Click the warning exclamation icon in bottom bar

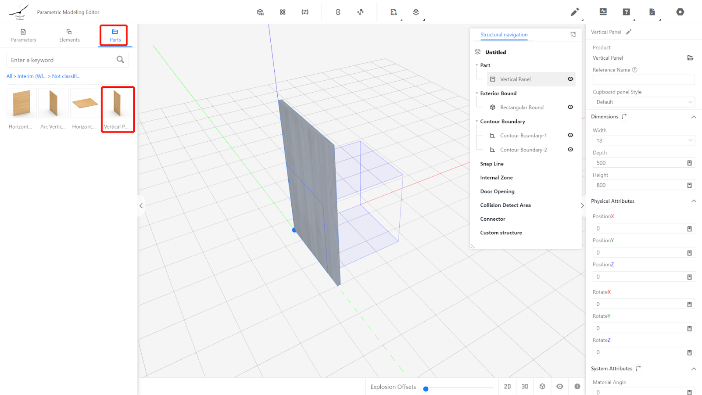point(577,387)
